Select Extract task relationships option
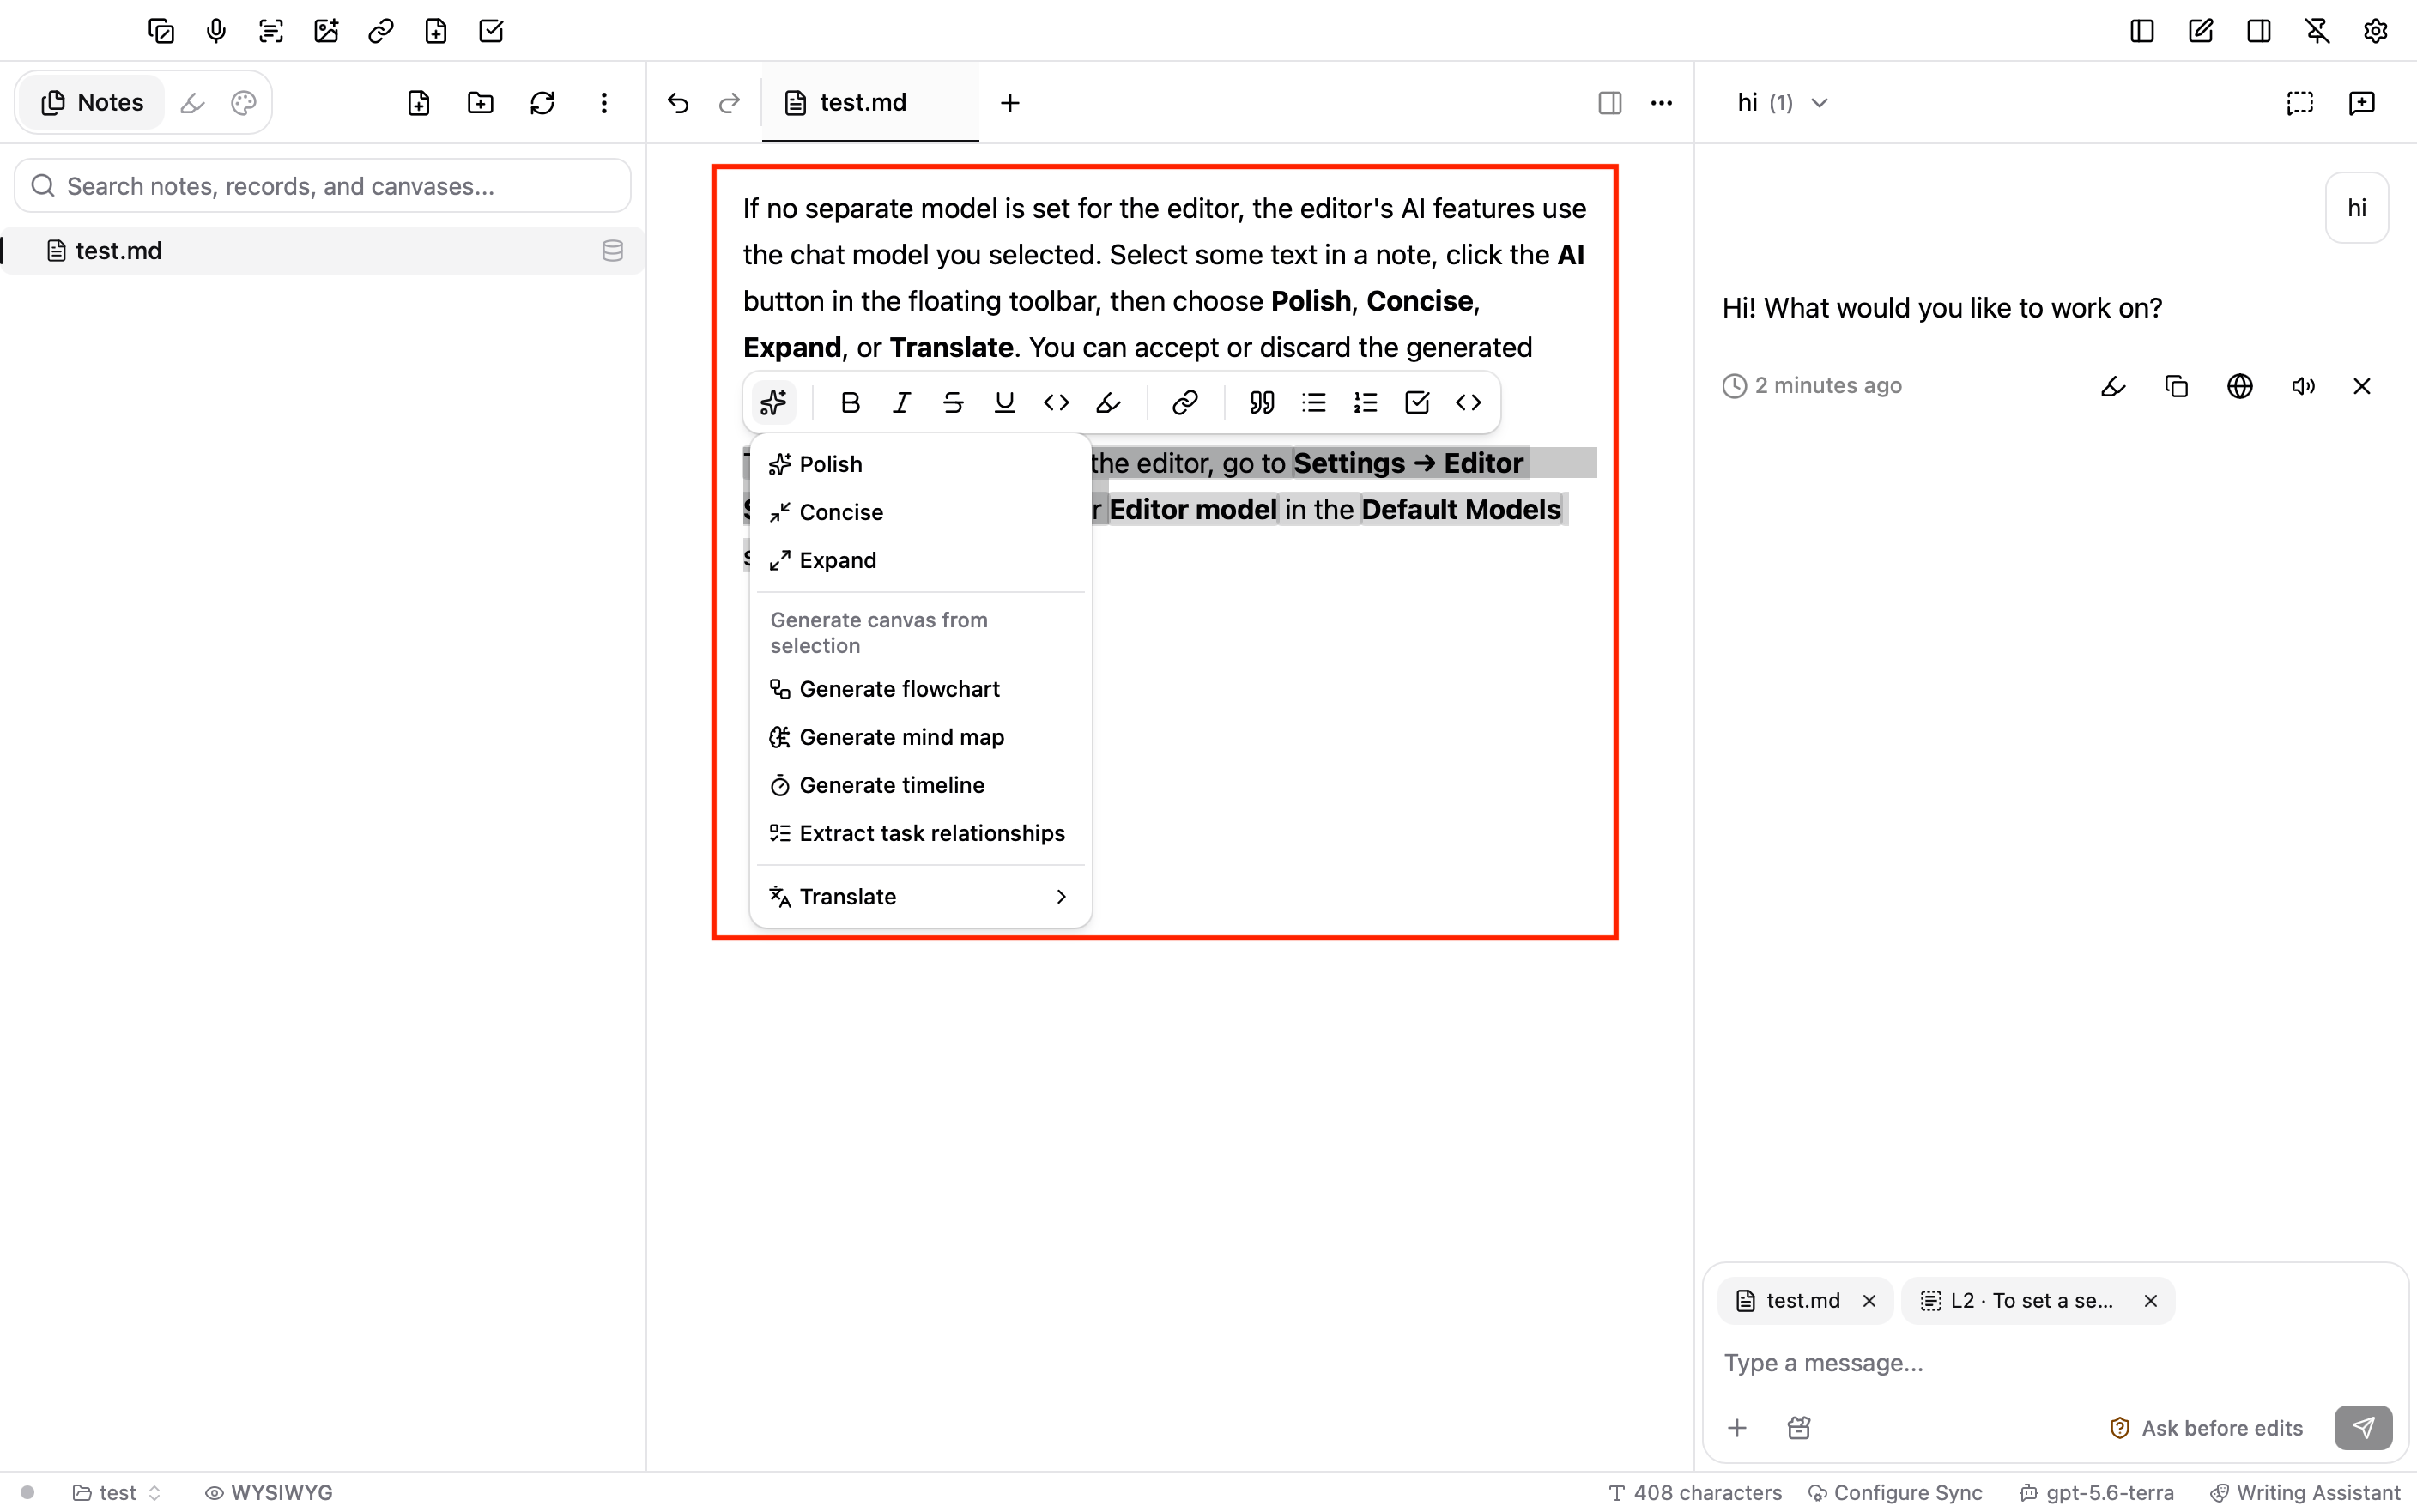 [x=920, y=833]
